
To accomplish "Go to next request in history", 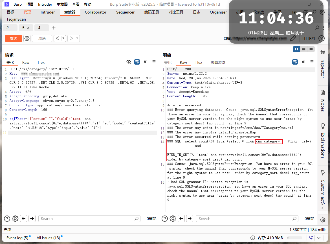I will (71, 38).
